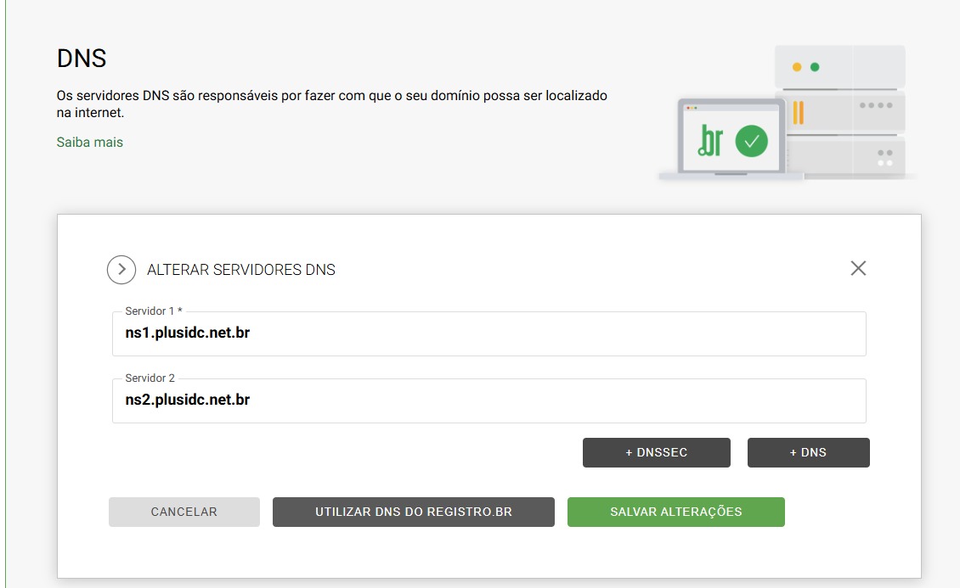Add DNSSEC record with + DNSSEC button
The height and width of the screenshot is (588, 960).
[x=657, y=452]
